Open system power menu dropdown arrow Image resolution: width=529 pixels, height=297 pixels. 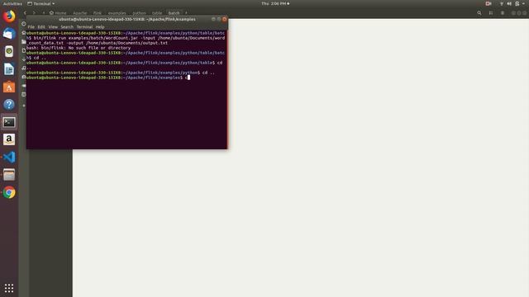click(523, 3)
